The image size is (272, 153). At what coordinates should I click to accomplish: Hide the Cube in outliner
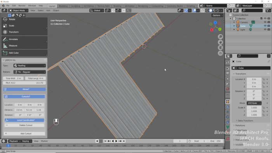(x=265, y=26)
